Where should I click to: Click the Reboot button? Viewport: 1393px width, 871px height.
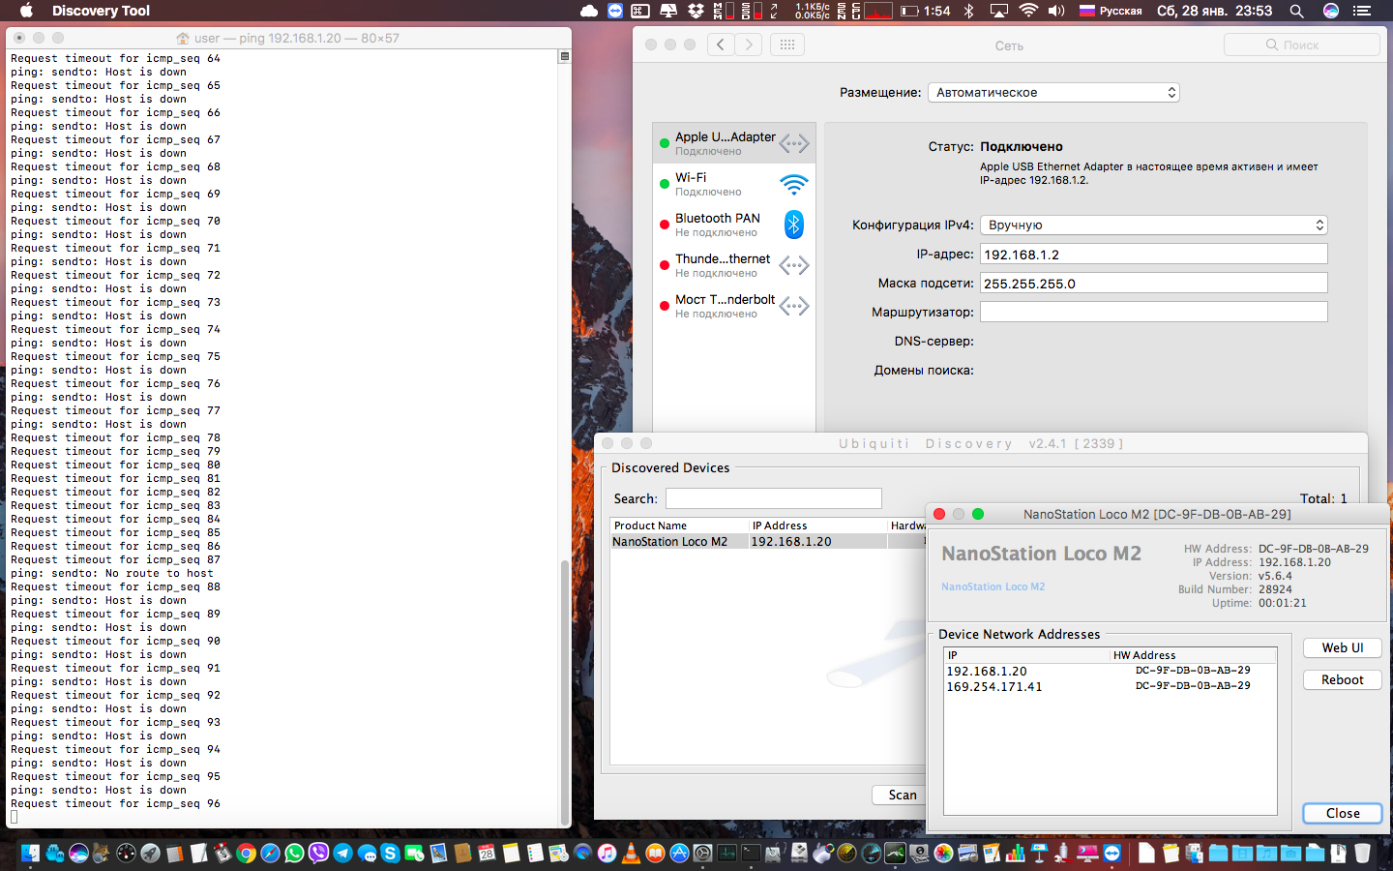pos(1342,679)
